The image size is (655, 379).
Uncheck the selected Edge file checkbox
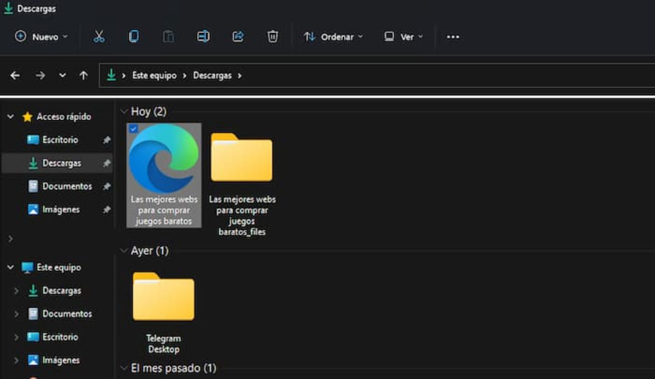click(133, 129)
